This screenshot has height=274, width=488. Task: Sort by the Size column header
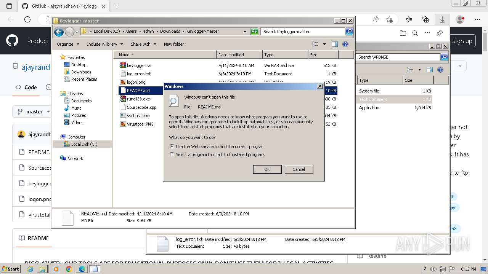click(x=323, y=55)
